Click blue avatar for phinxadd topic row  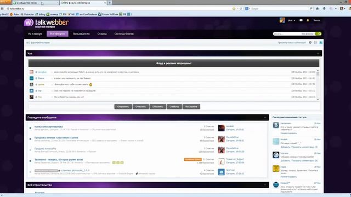(221, 172)
